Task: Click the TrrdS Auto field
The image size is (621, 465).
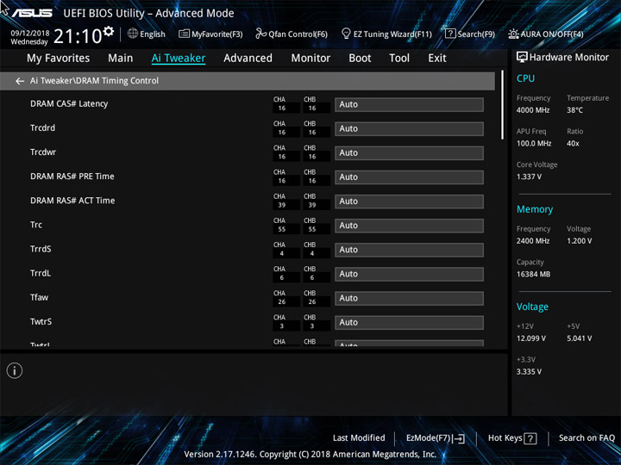Action: click(409, 250)
